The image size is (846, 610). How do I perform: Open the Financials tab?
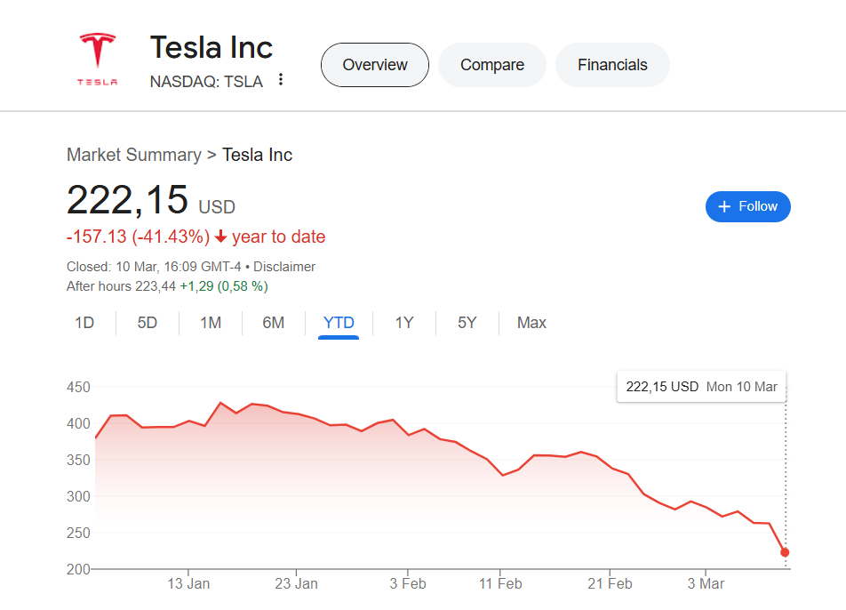[x=612, y=65]
